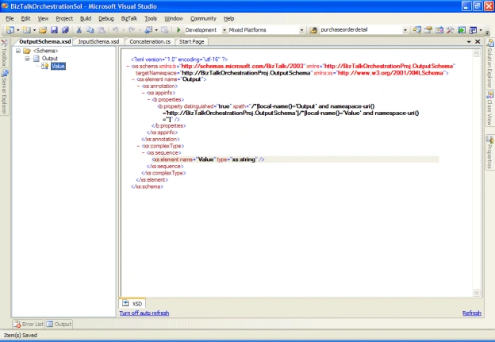Click the Copy toolbar icon

pyautogui.click(x=90, y=30)
